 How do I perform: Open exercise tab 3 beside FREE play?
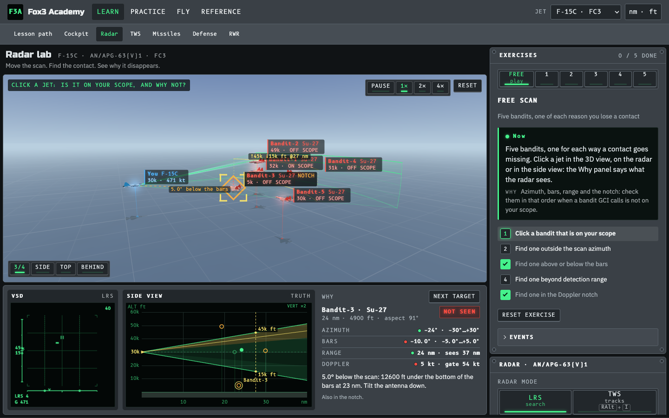[x=596, y=78]
